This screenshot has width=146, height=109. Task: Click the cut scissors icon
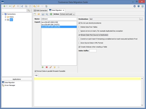pyautogui.click(x=22, y=6)
